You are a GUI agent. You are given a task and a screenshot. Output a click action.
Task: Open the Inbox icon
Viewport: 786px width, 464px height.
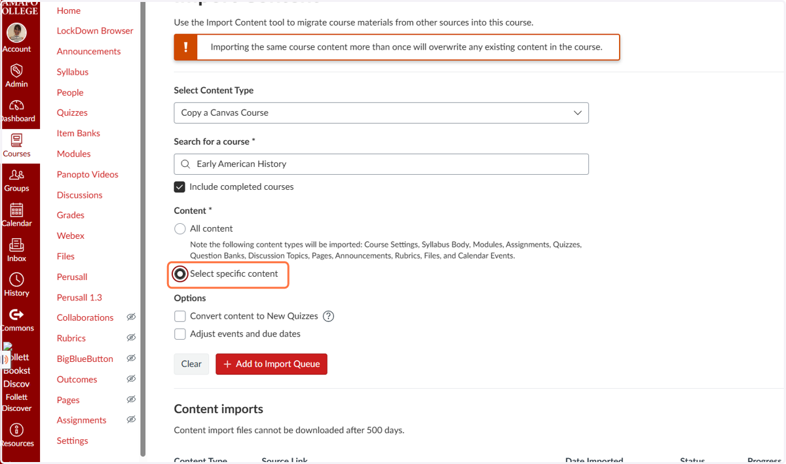click(x=16, y=245)
